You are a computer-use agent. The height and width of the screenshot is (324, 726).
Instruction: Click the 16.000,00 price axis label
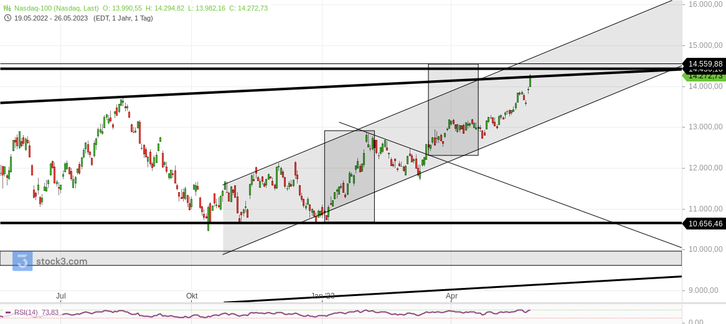pos(705,4)
